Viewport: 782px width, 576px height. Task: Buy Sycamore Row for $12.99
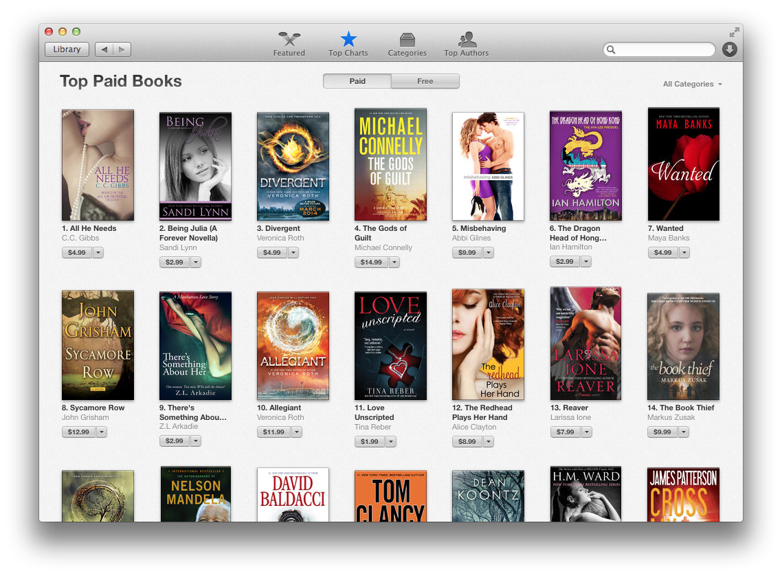[78, 432]
